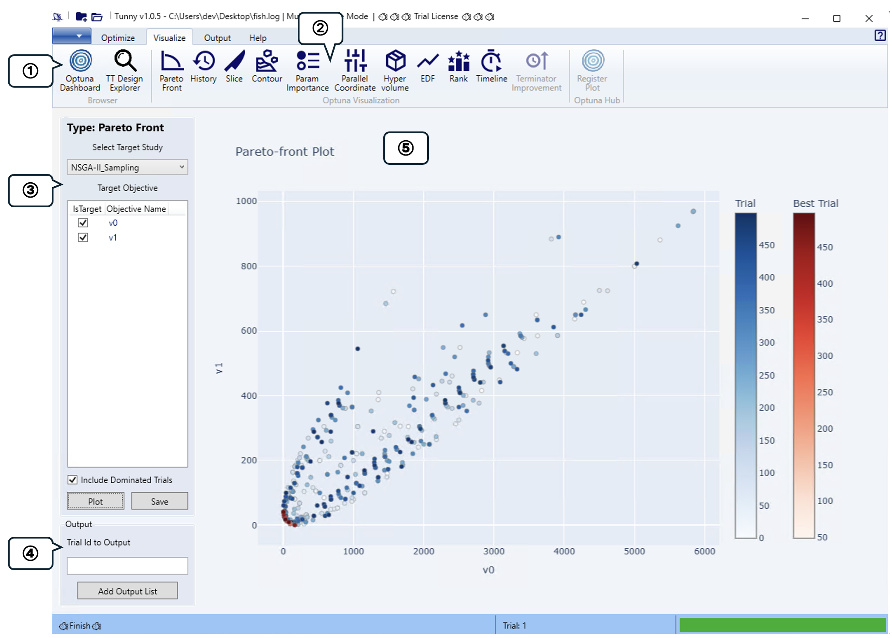This screenshot has height=638, width=892.
Task: Show the History plot
Action: (203, 67)
